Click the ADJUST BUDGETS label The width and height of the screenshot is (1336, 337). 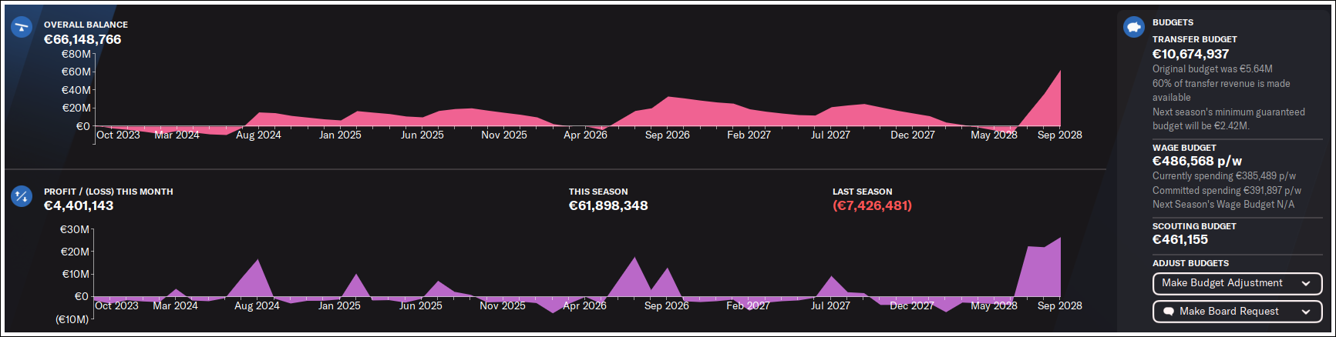(x=1190, y=263)
